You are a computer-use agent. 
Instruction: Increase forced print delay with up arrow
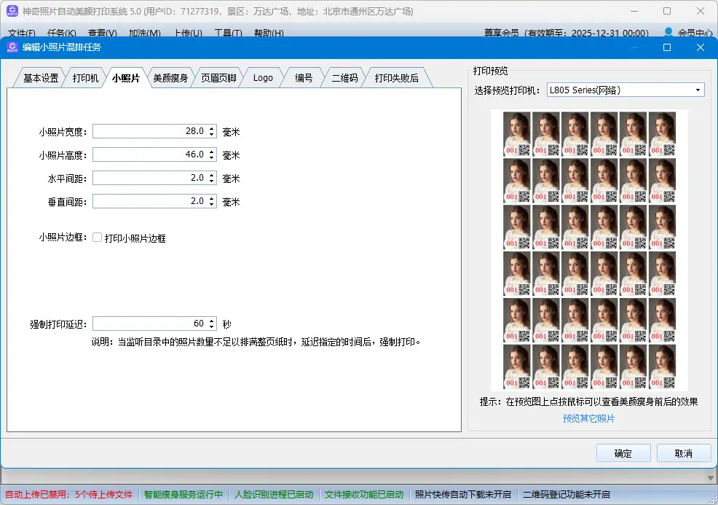pos(212,321)
